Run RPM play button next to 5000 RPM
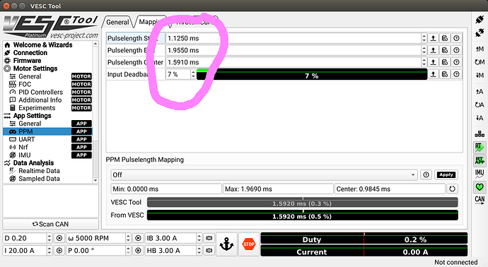The height and width of the screenshot is (267, 488). coord(138,239)
